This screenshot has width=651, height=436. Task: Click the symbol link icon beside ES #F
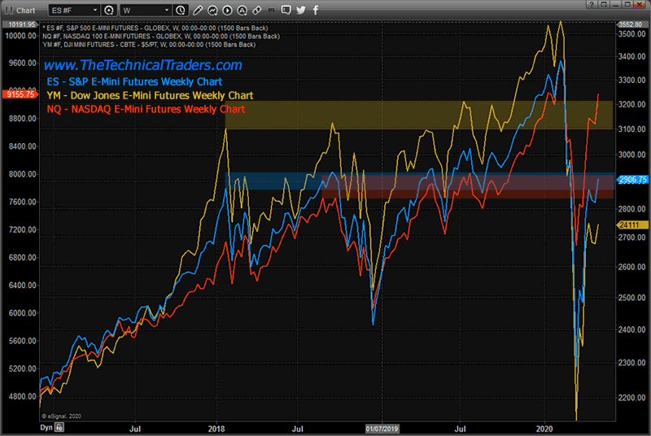pyautogui.click(x=107, y=10)
